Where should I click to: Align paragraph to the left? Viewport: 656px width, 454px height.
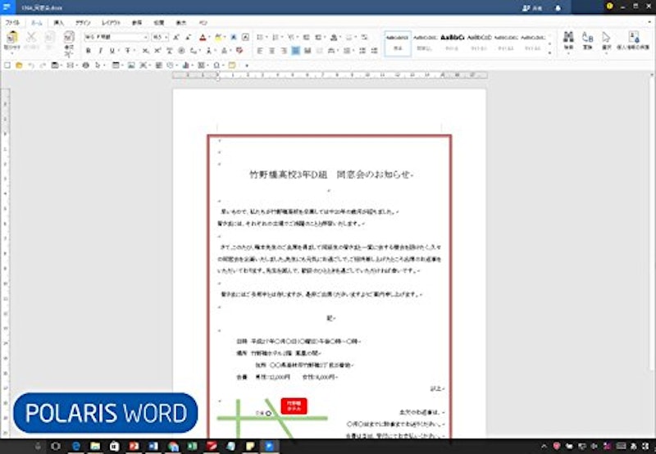pos(260,51)
